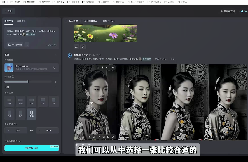Select the 9:16 aspect ratio toggle
The image size is (248, 162).
31,114
